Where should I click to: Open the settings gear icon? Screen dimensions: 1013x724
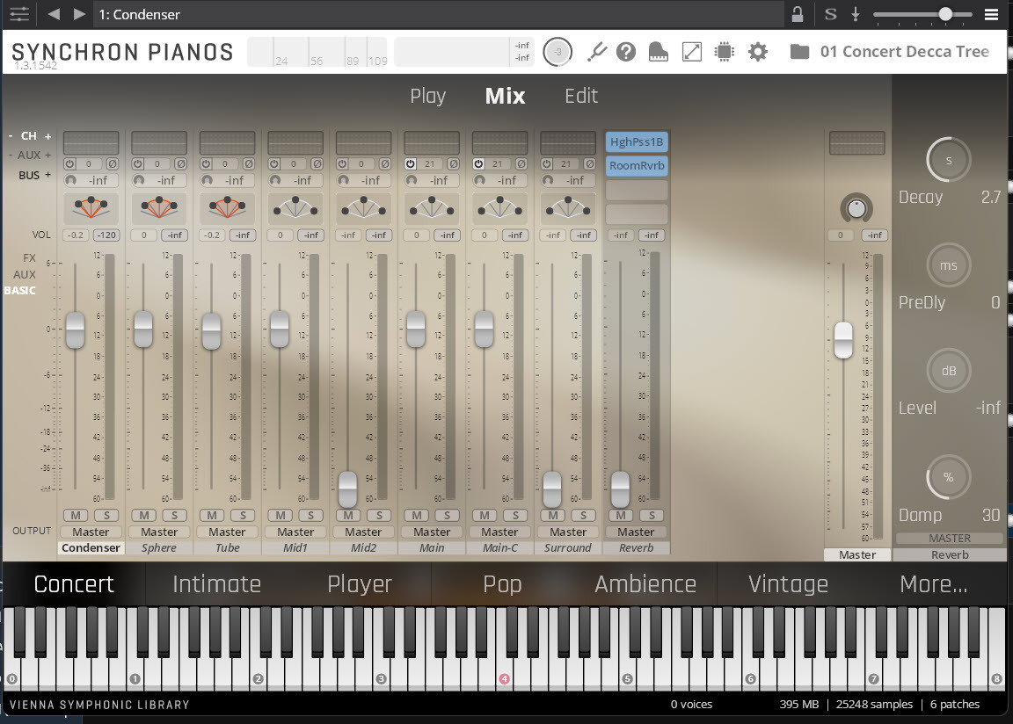pyautogui.click(x=758, y=52)
